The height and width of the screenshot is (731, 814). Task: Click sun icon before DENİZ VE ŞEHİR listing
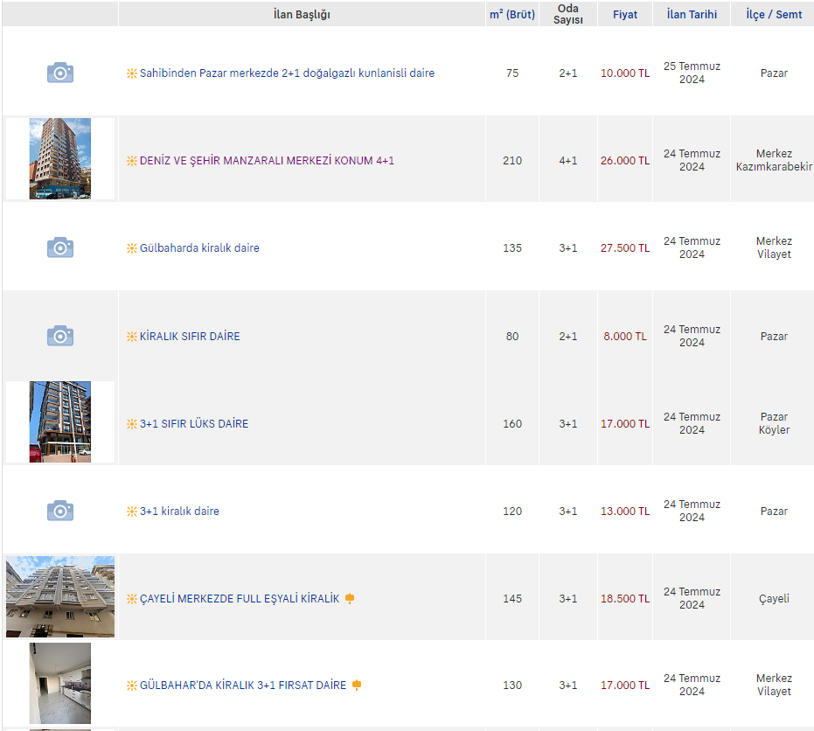[x=131, y=161]
